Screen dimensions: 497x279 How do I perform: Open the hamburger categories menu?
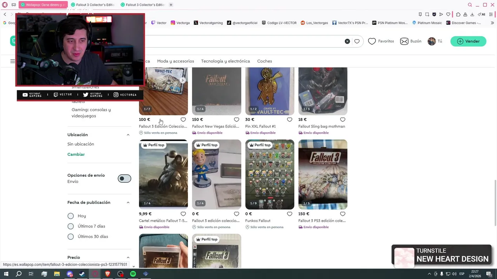coord(12,61)
